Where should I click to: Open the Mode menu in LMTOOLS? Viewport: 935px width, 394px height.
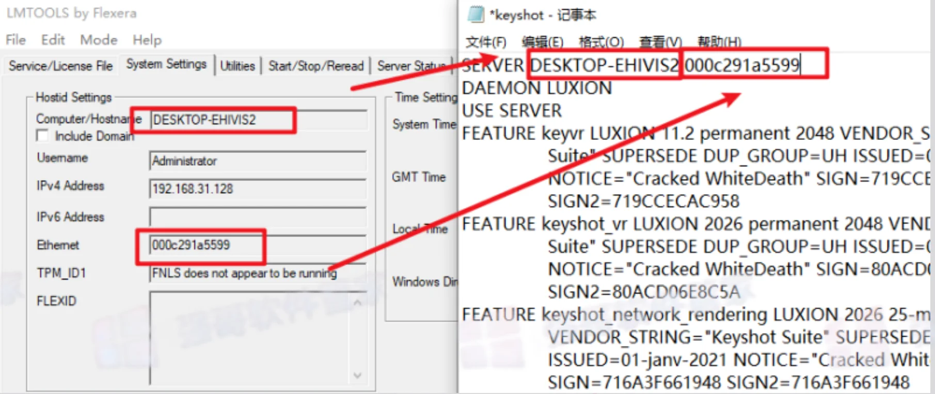pyautogui.click(x=99, y=40)
